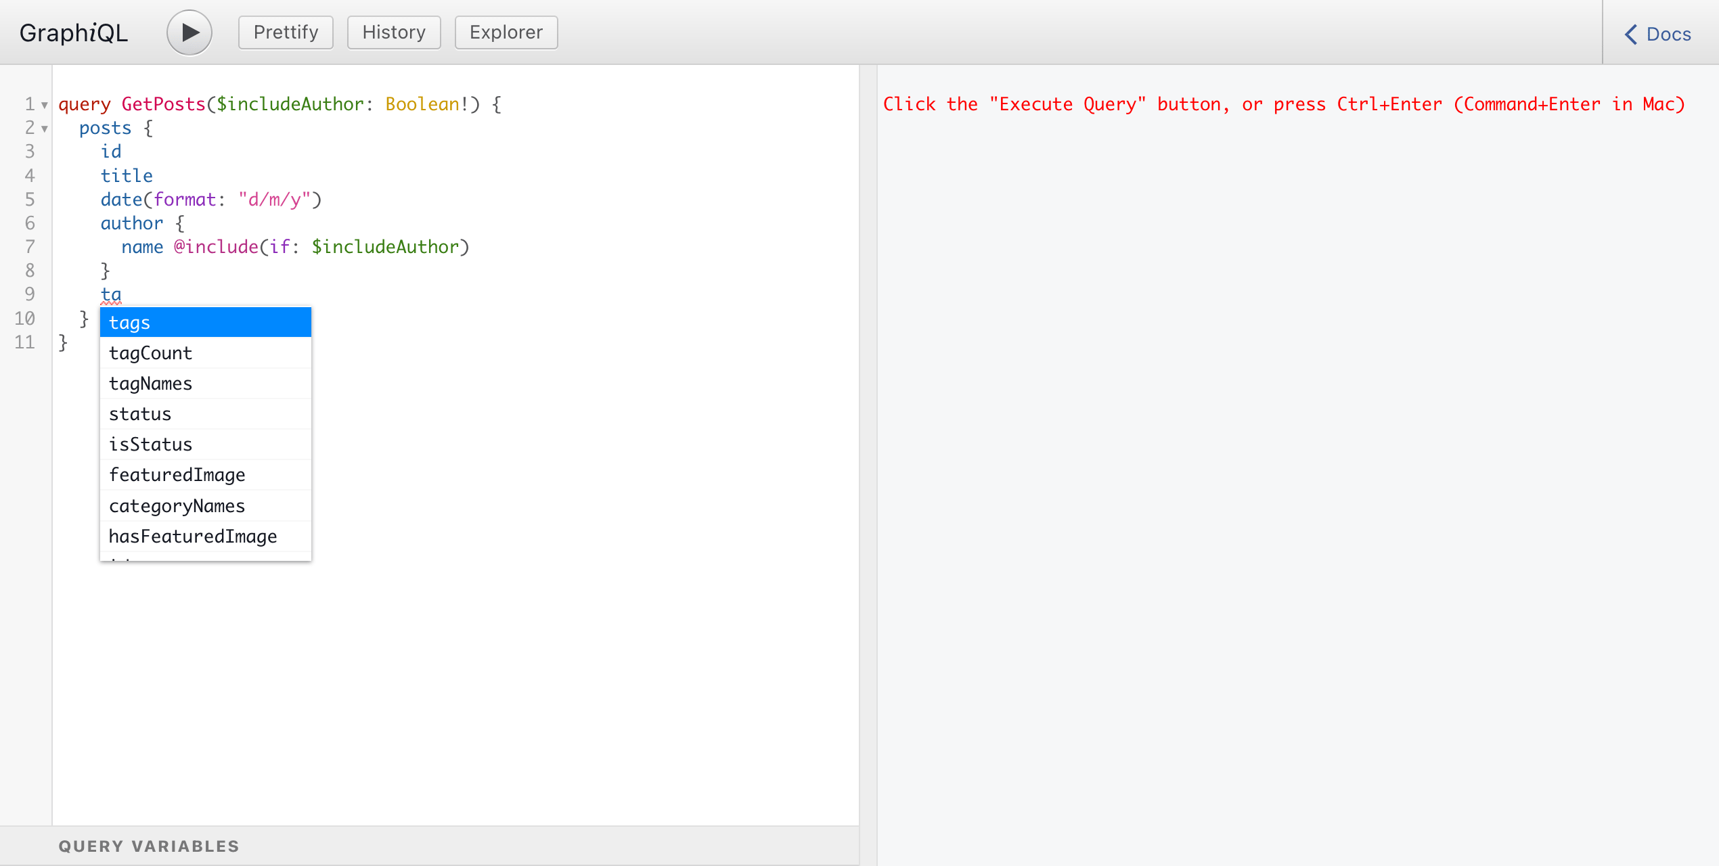Select featuredImage from autocomplete list
Screen dimensions: 1719x866
(x=177, y=475)
